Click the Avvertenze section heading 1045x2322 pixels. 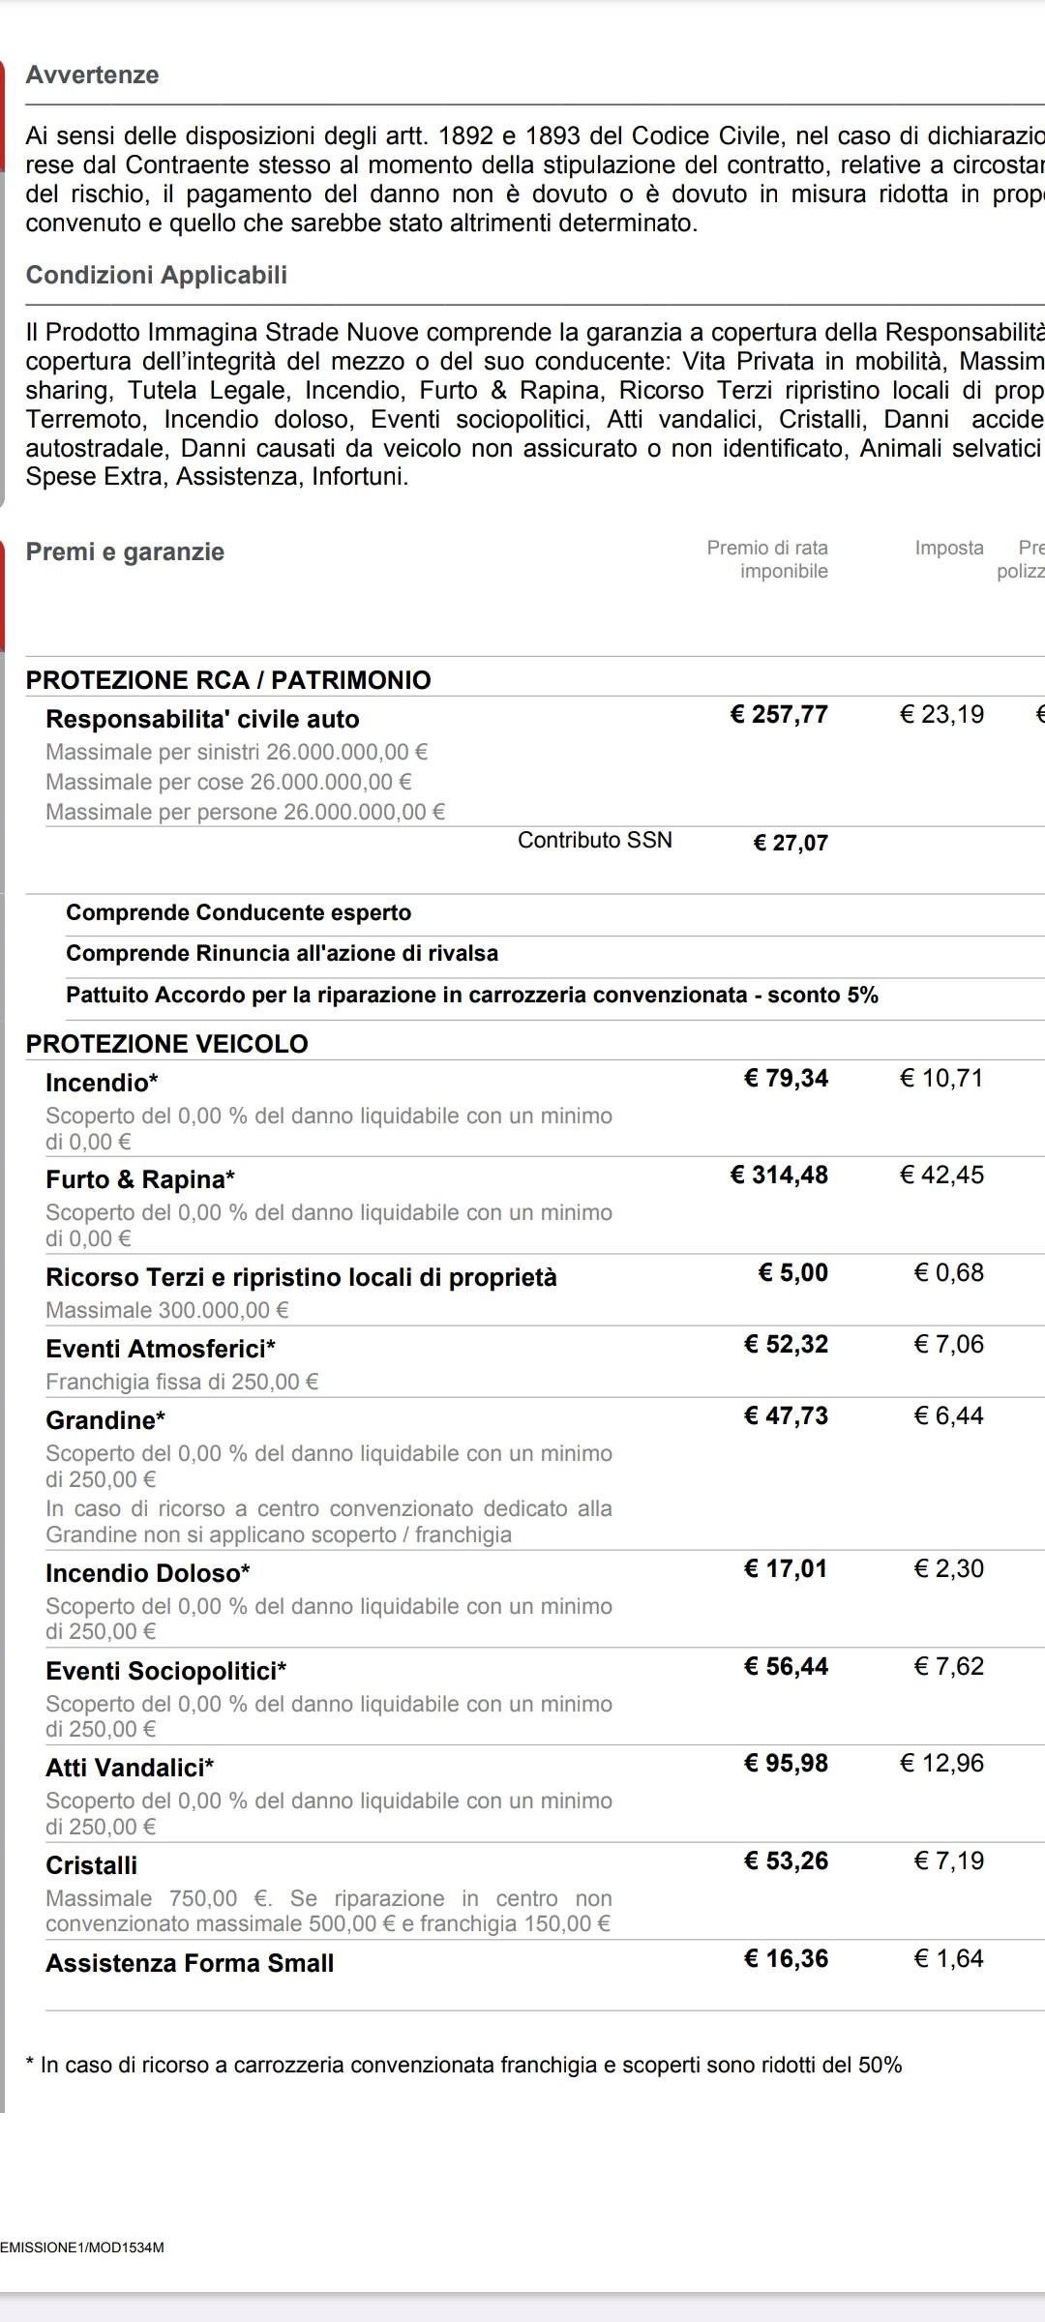coord(92,75)
